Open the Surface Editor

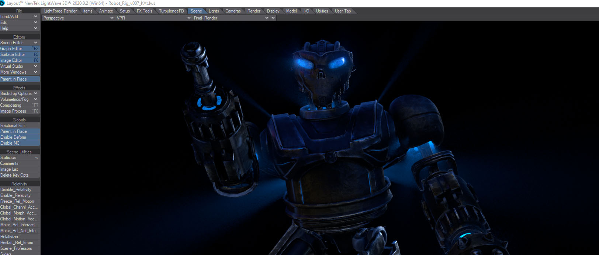point(20,54)
